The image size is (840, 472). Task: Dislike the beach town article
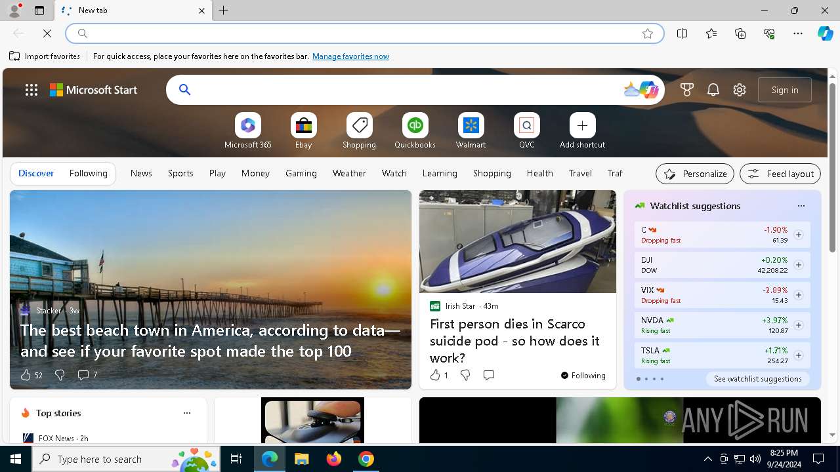point(60,375)
